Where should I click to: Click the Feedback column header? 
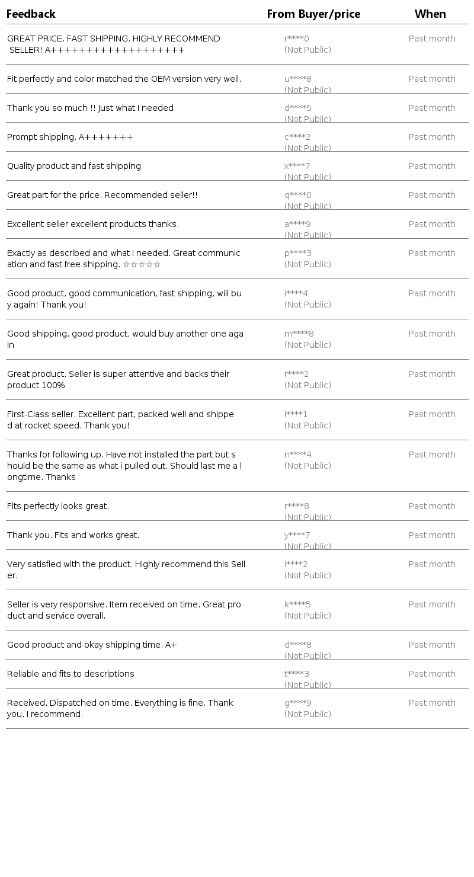tap(31, 14)
